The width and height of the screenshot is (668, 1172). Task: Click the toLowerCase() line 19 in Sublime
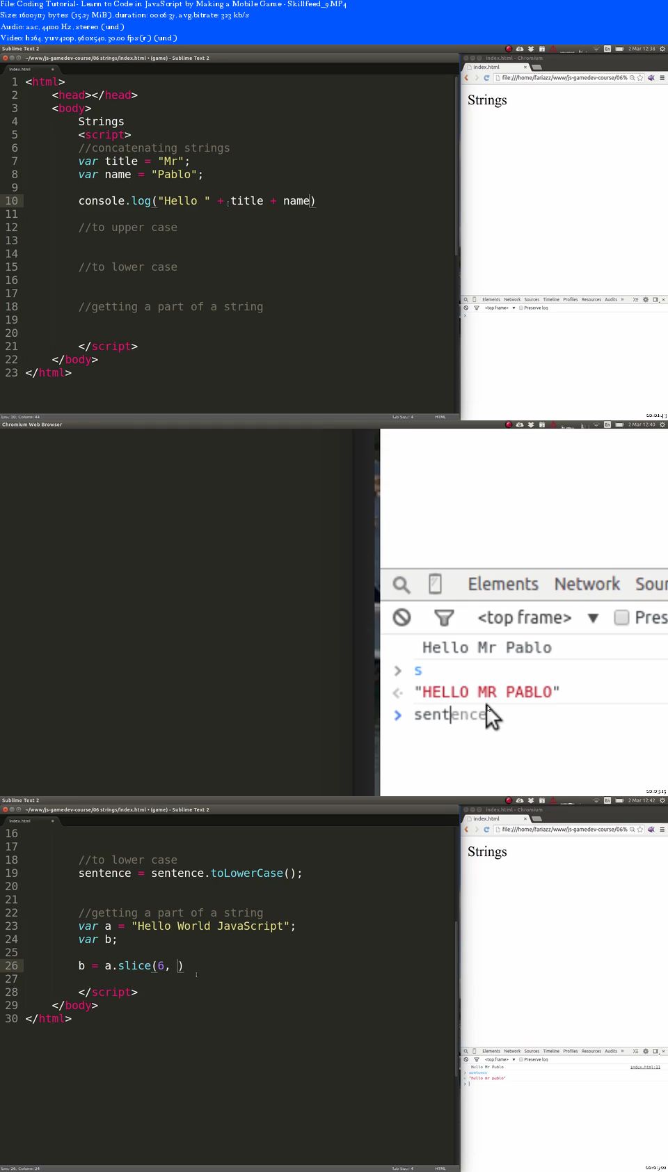point(190,873)
